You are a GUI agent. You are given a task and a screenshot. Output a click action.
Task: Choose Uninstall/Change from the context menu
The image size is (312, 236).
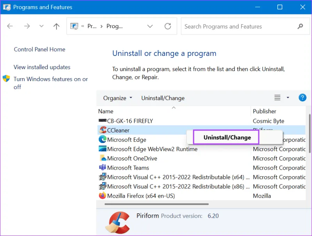pos(227,137)
